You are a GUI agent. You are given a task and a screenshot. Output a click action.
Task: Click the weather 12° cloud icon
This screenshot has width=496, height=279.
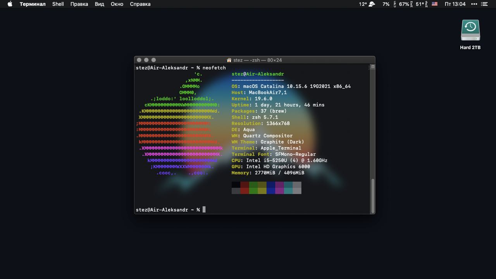[372, 4]
